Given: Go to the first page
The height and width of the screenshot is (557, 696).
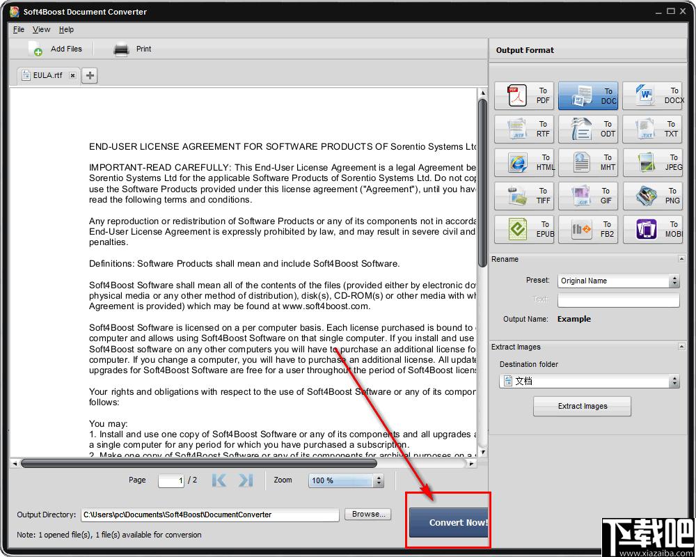Looking at the screenshot, I should [x=219, y=480].
